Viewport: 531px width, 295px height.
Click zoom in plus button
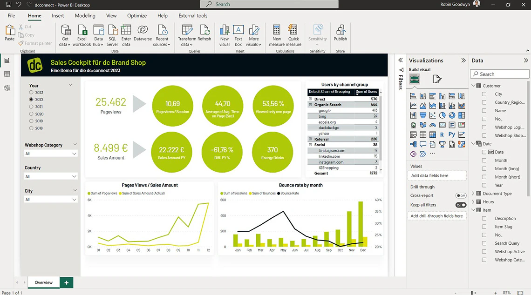pos(496,293)
